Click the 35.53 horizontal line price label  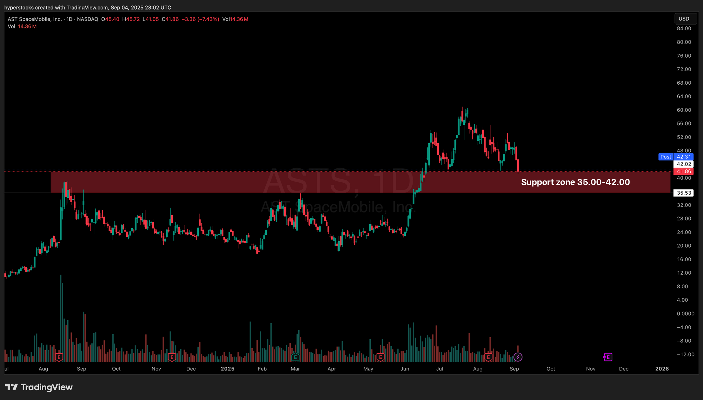pyautogui.click(x=684, y=193)
